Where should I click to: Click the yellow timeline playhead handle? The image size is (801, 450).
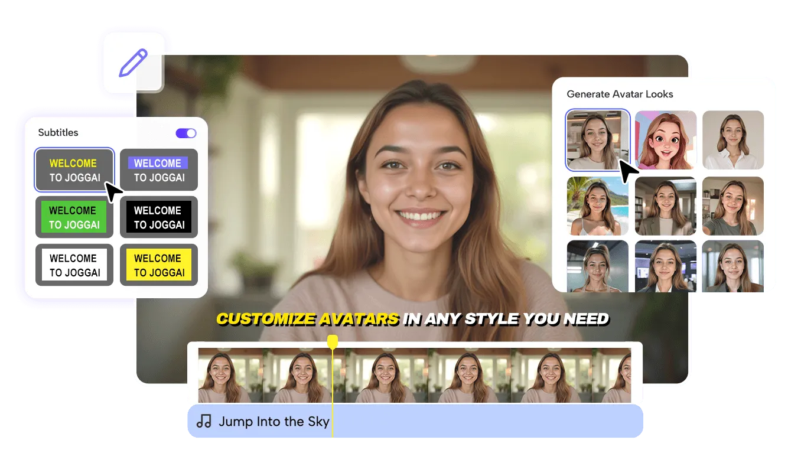tap(333, 342)
